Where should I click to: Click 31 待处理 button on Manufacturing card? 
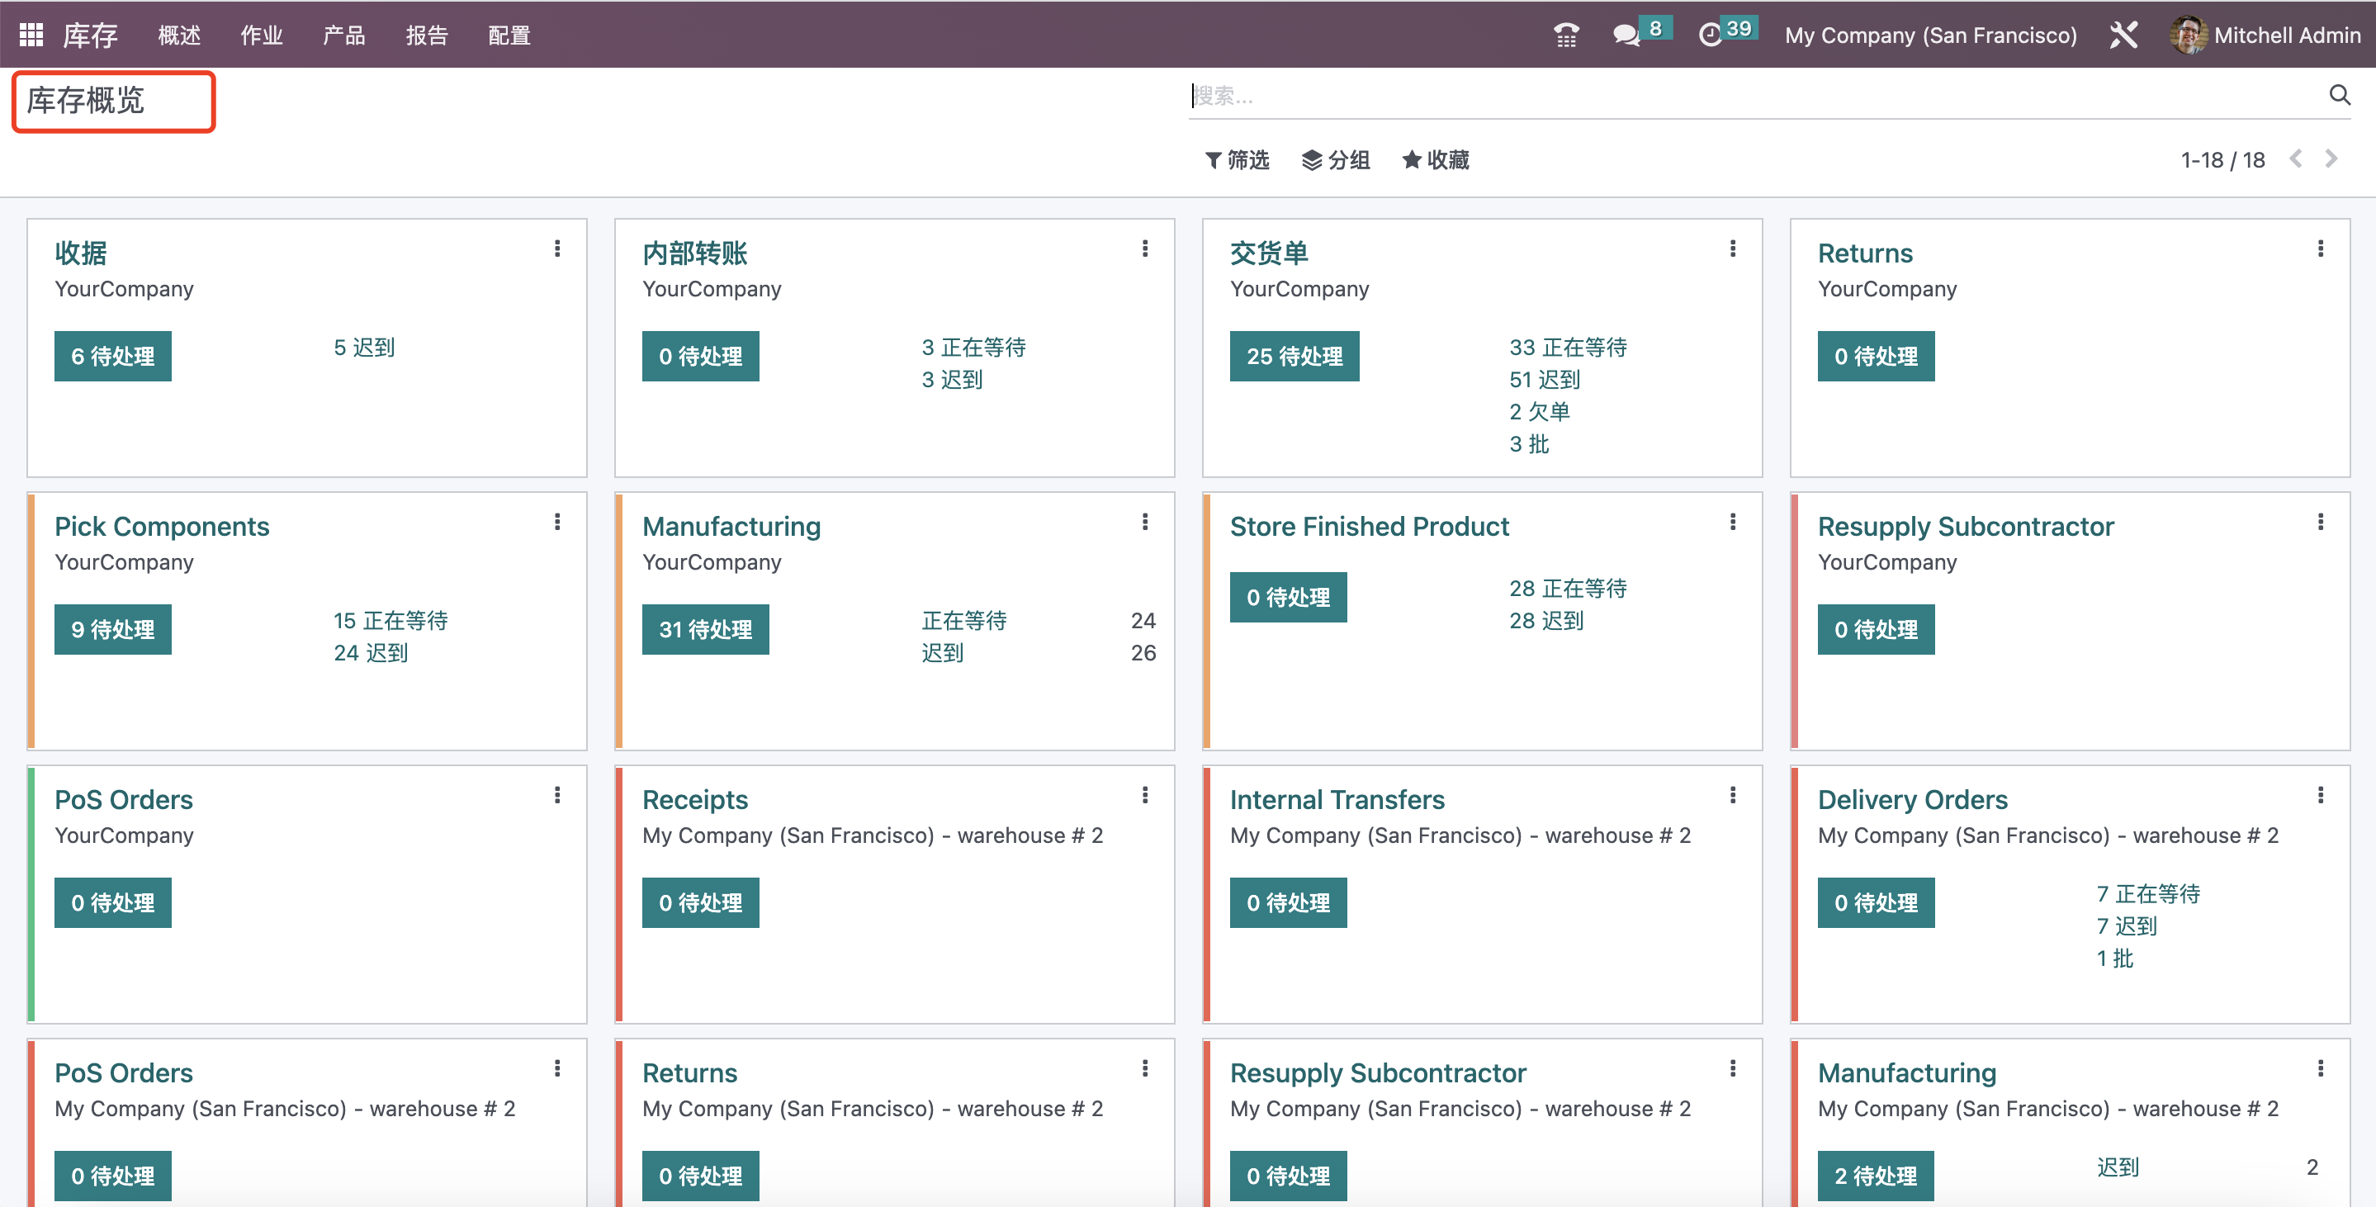[705, 629]
